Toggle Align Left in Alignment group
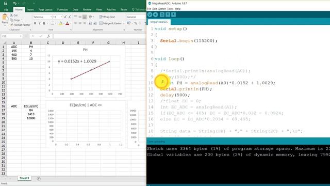Image resolution: width=330 pixels, height=186 pixels. point(75,23)
